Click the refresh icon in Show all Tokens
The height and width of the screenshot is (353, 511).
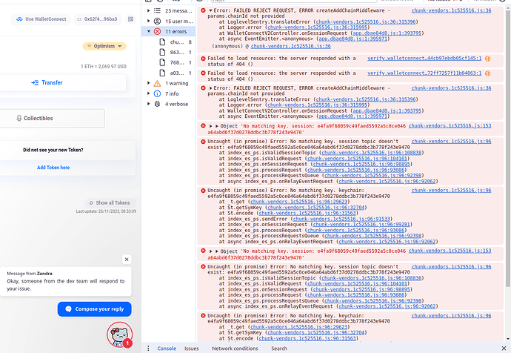91,203
